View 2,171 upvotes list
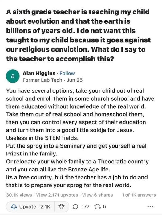The height and width of the screenshot is (215, 162). pyautogui.click(x=57, y=195)
